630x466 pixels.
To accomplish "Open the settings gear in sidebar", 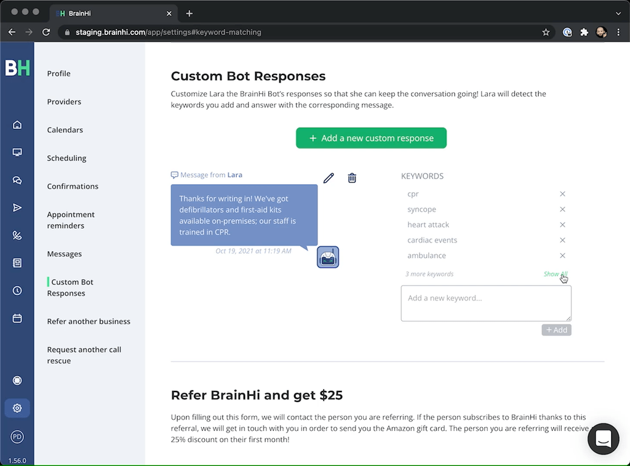I will (17, 408).
